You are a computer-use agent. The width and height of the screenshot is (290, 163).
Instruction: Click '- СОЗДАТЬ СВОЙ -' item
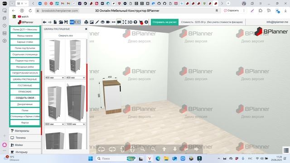25,98
